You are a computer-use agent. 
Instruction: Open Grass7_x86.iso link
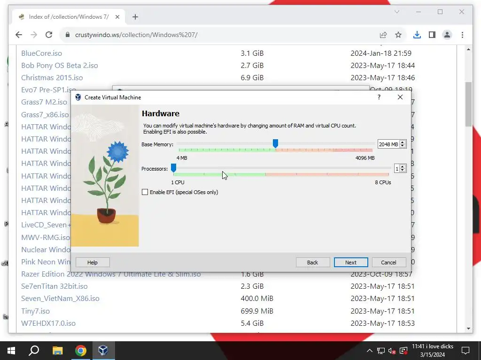click(x=45, y=115)
